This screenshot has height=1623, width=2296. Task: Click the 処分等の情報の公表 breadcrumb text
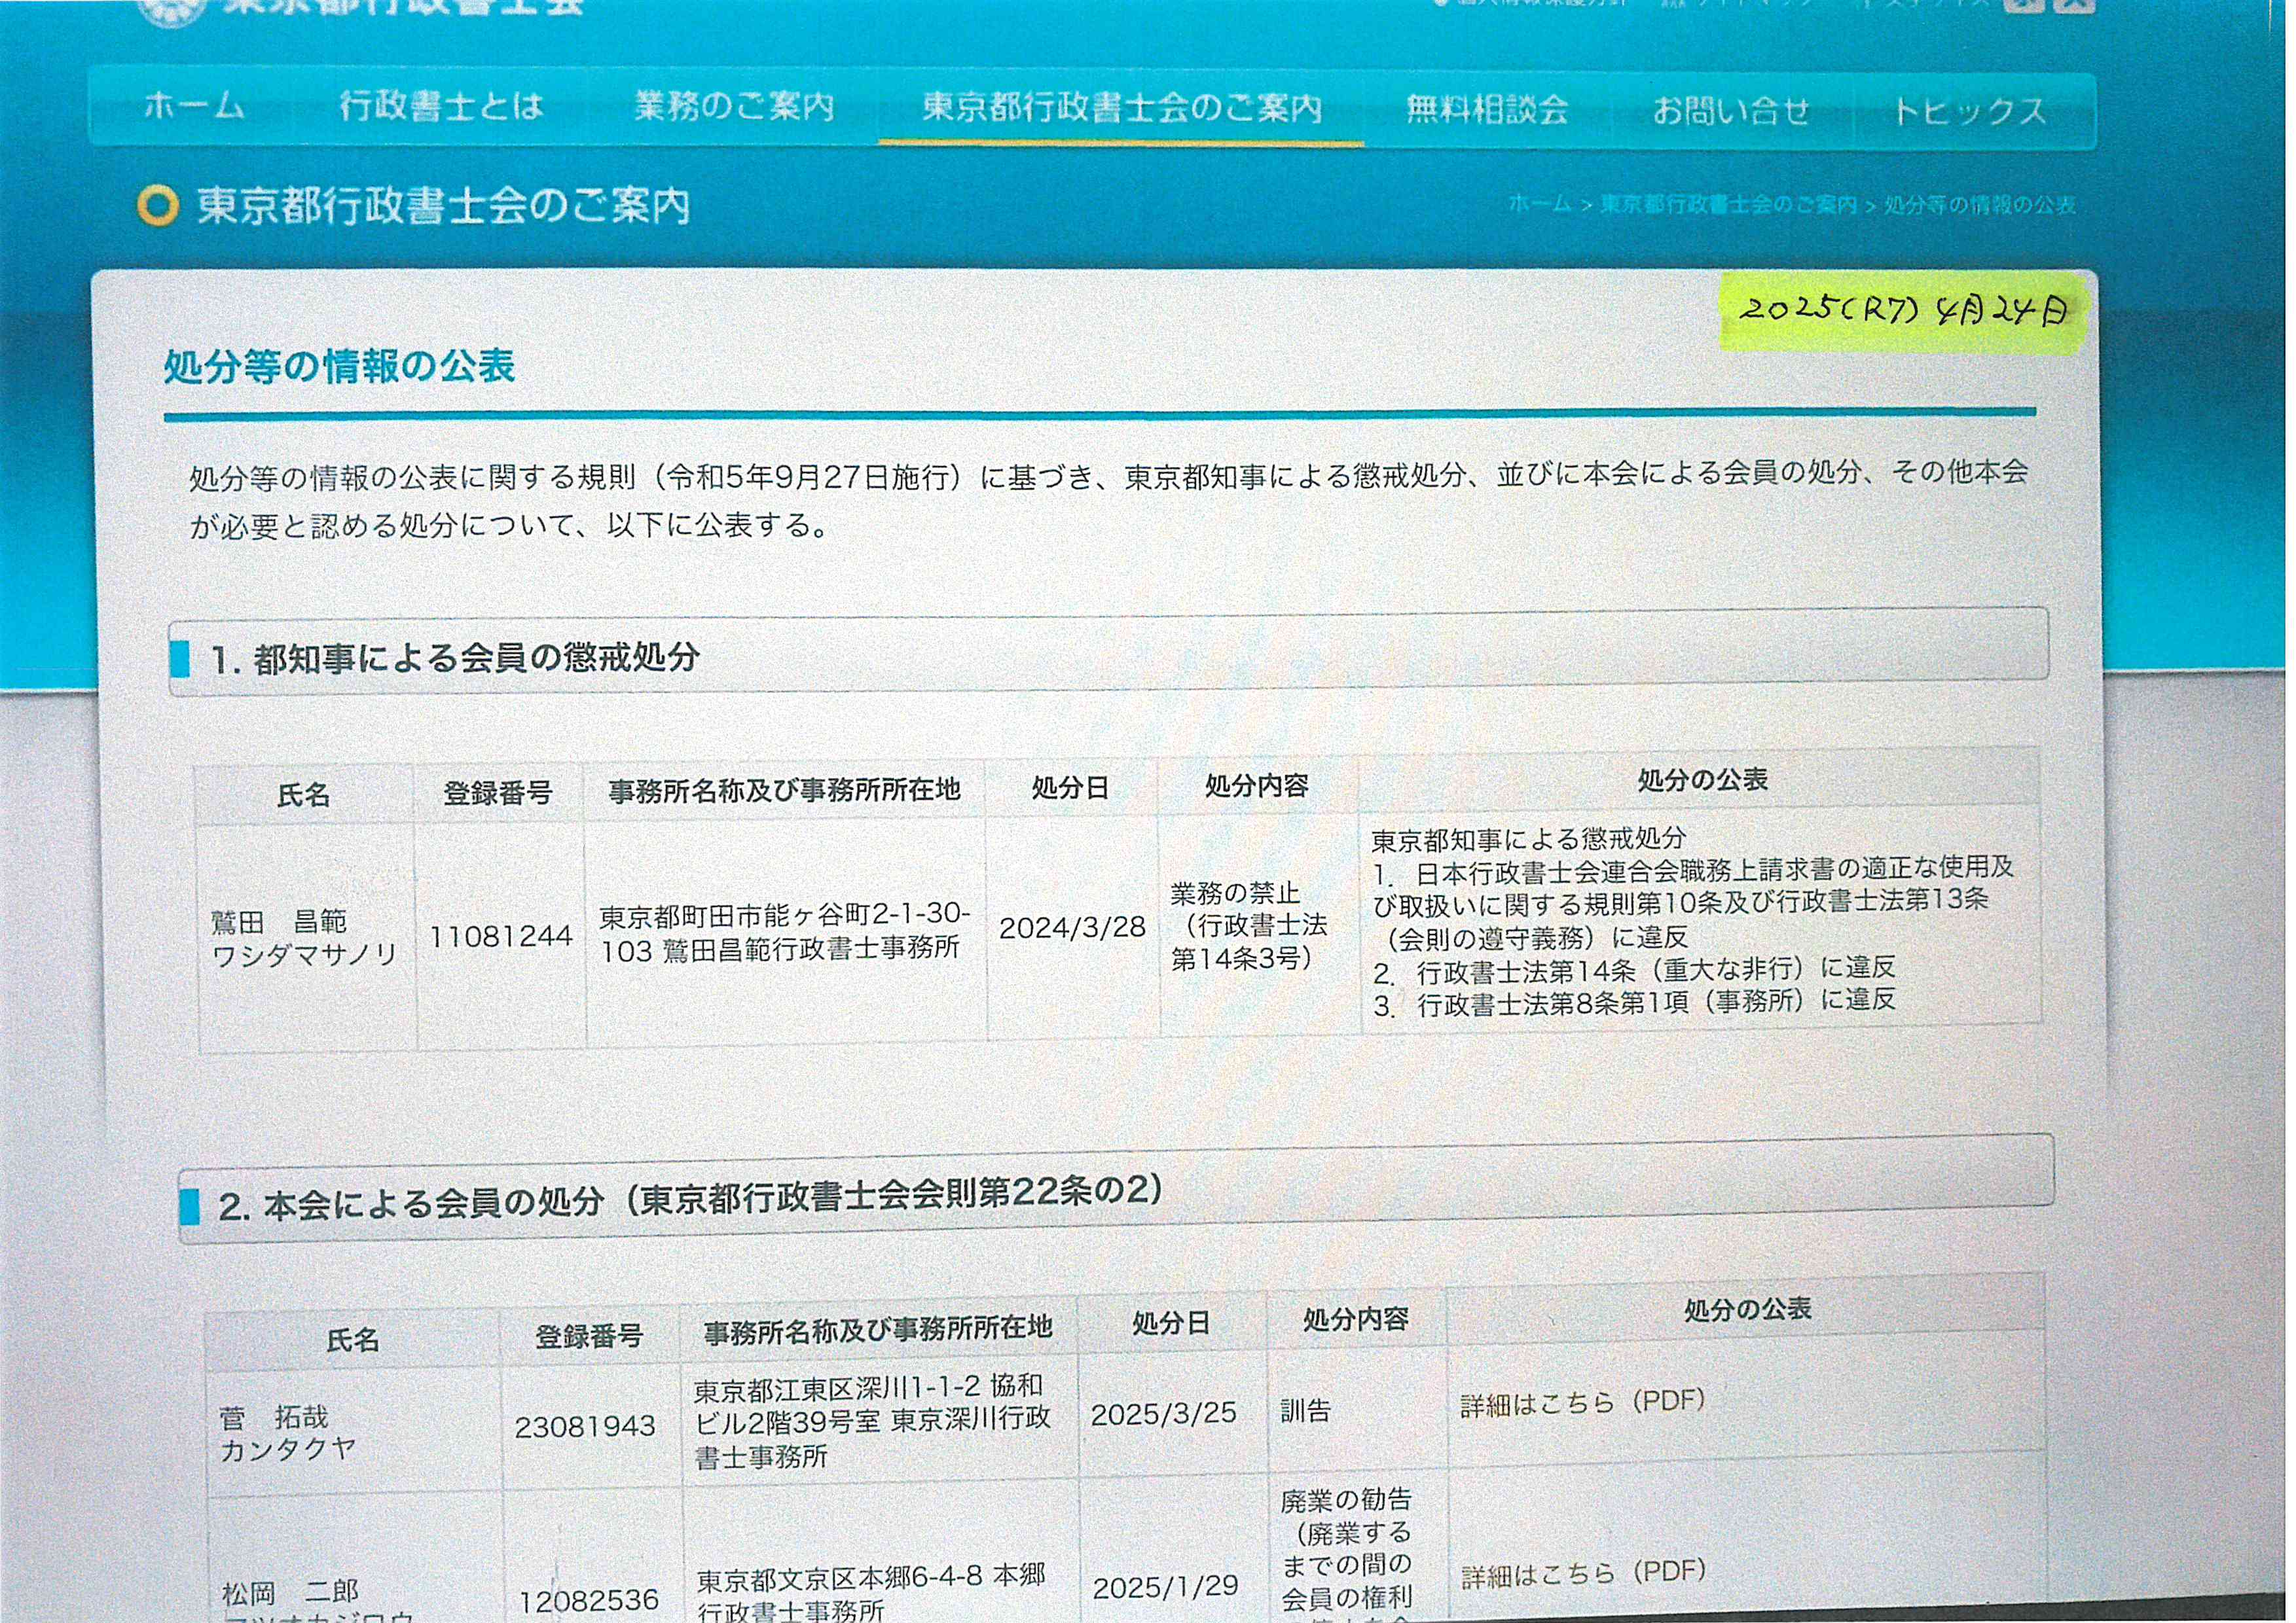click(1979, 206)
